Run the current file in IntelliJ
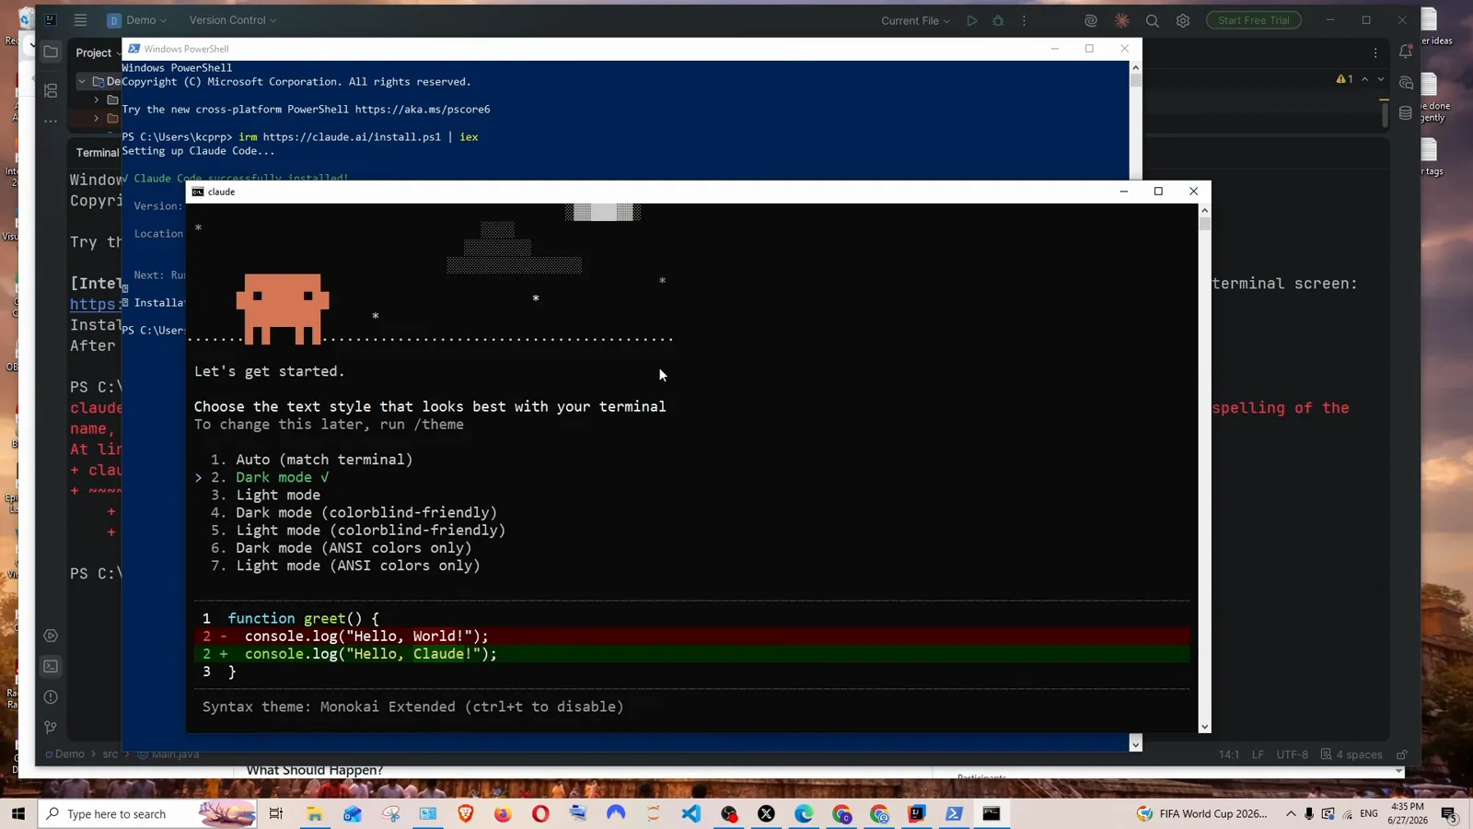This screenshot has height=829, width=1473. [x=971, y=20]
